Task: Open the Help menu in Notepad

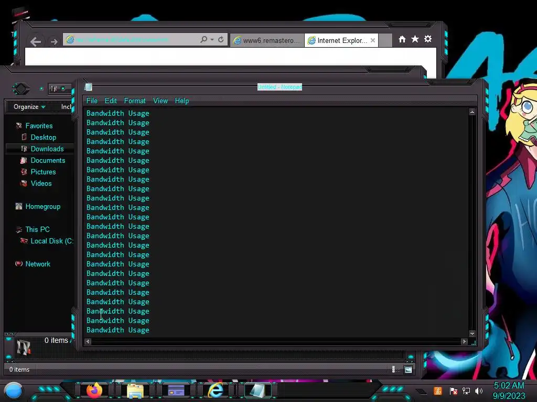Action: [x=182, y=101]
